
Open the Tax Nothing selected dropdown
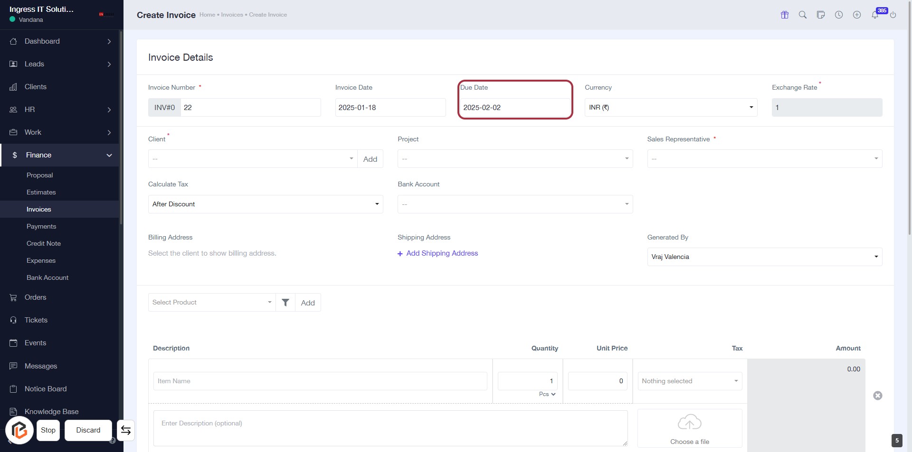pos(690,381)
